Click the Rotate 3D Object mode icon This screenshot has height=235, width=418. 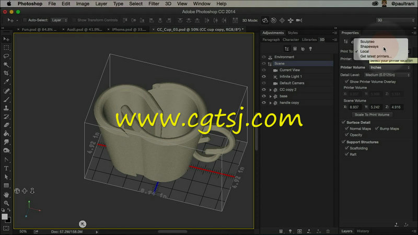tap(265, 20)
